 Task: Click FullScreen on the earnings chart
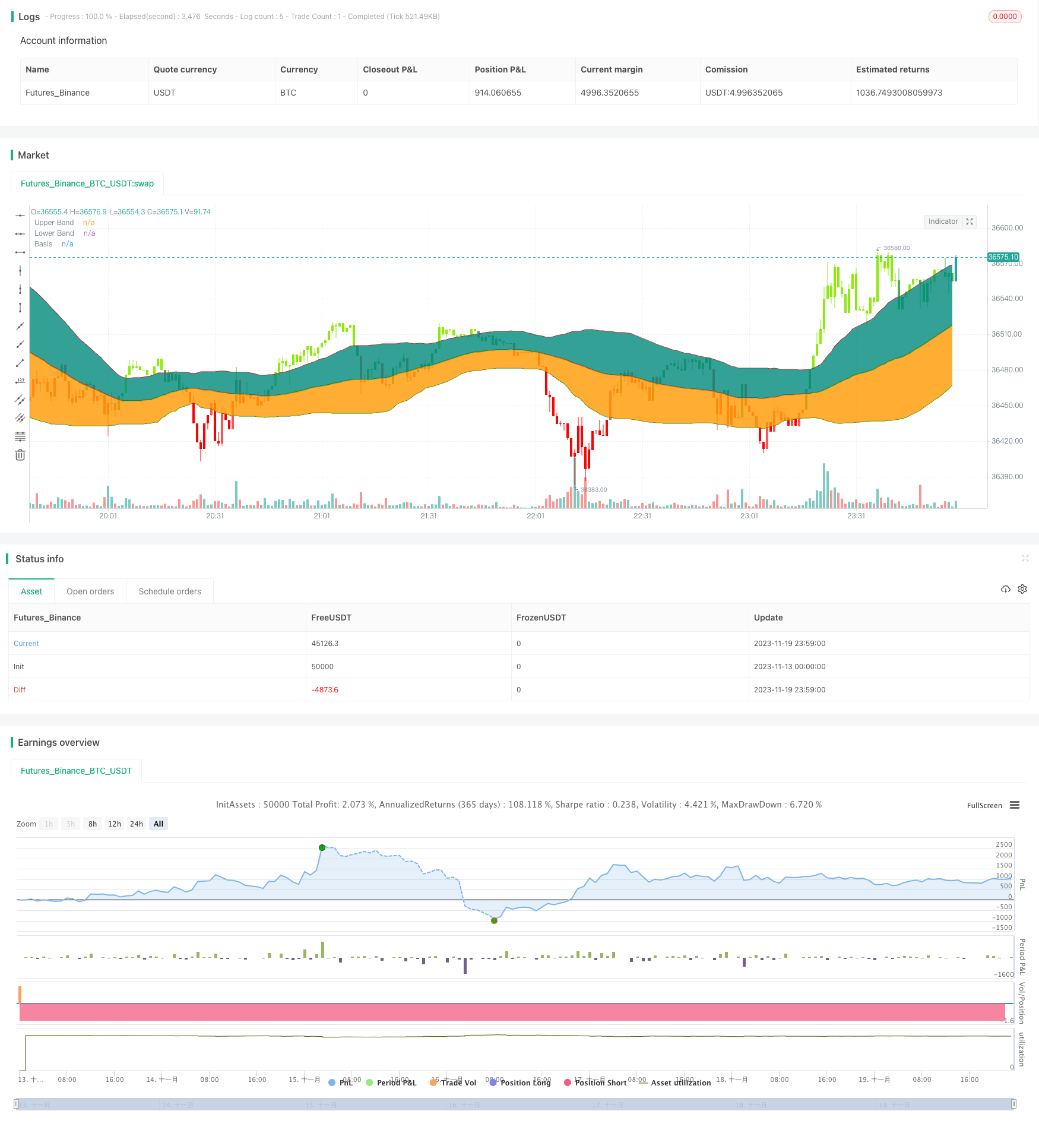(984, 806)
